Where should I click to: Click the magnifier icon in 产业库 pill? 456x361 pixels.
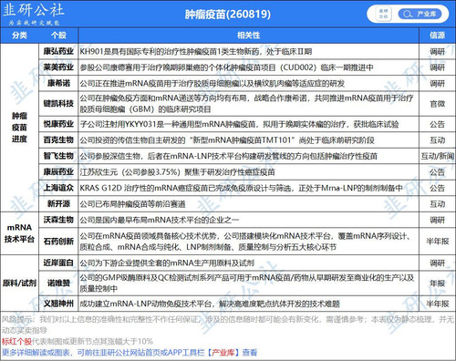(x=407, y=14)
